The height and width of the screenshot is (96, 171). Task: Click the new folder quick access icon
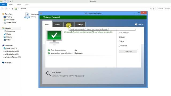(8, 1)
